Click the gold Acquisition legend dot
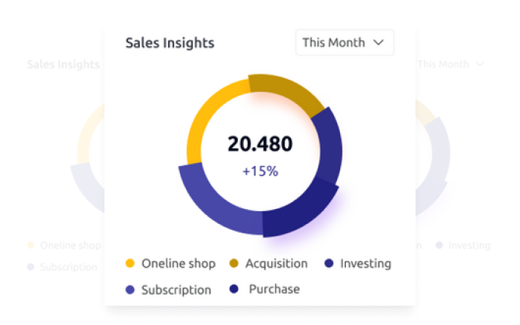This screenshot has width=520, height=325. (234, 263)
